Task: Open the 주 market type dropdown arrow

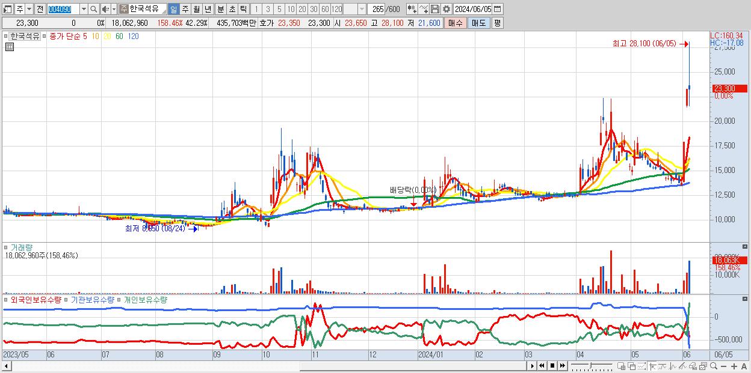Action: tap(29, 9)
